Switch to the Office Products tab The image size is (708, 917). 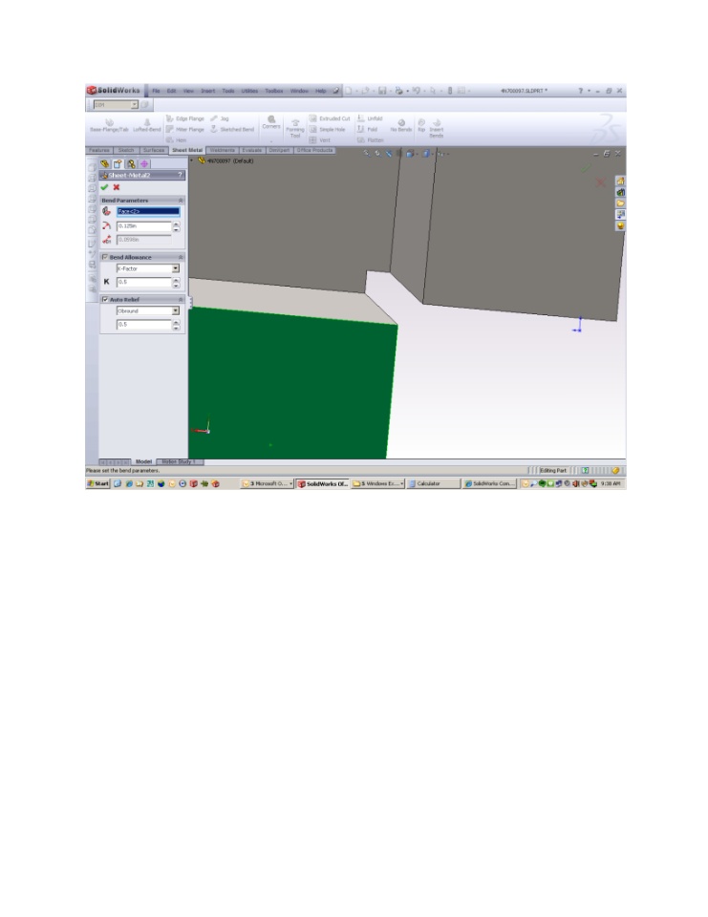tap(314, 150)
